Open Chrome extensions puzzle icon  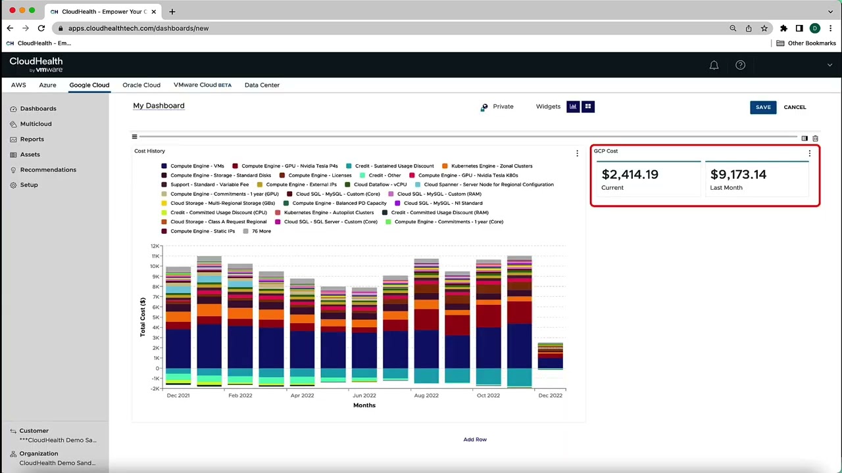coord(783,28)
